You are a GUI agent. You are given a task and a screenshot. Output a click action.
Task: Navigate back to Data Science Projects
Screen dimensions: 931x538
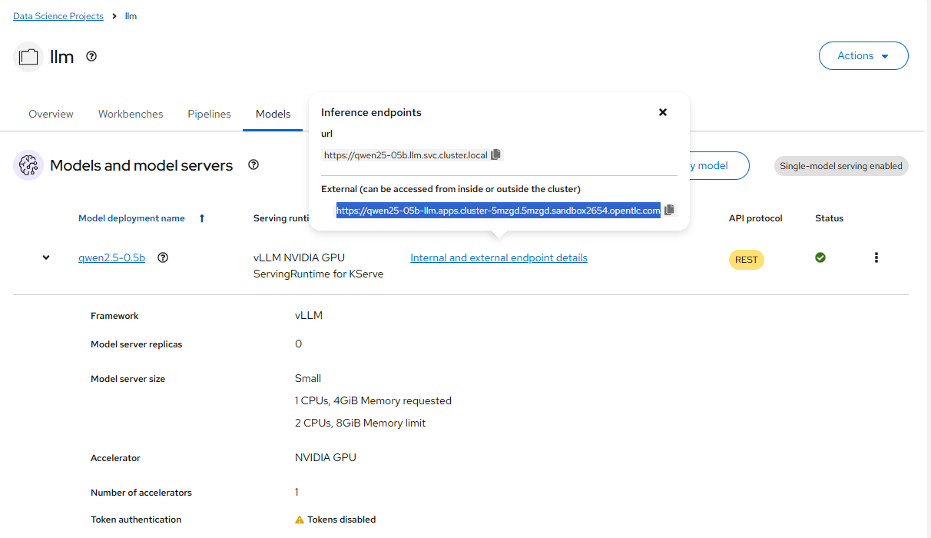pos(58,15)
